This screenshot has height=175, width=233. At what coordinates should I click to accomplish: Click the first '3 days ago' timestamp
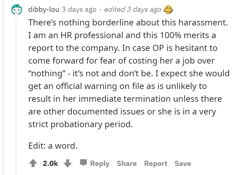click(x=79, y=9)
